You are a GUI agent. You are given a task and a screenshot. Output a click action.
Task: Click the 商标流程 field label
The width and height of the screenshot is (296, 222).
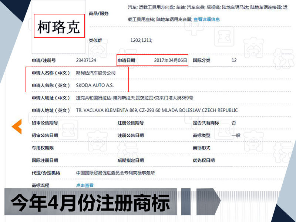coord(40,185)
